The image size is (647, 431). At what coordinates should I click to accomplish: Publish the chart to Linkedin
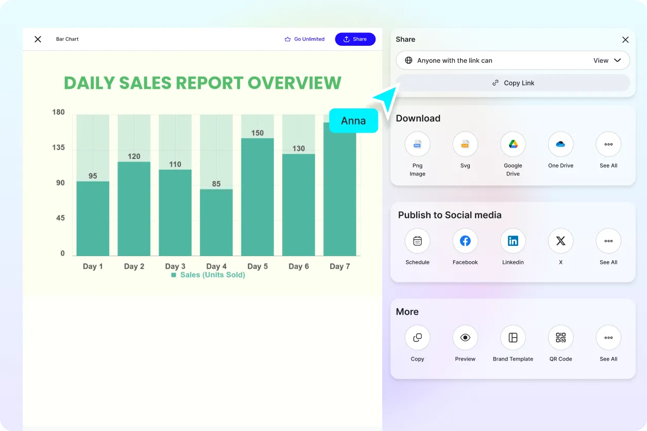(x=513, y=241)
